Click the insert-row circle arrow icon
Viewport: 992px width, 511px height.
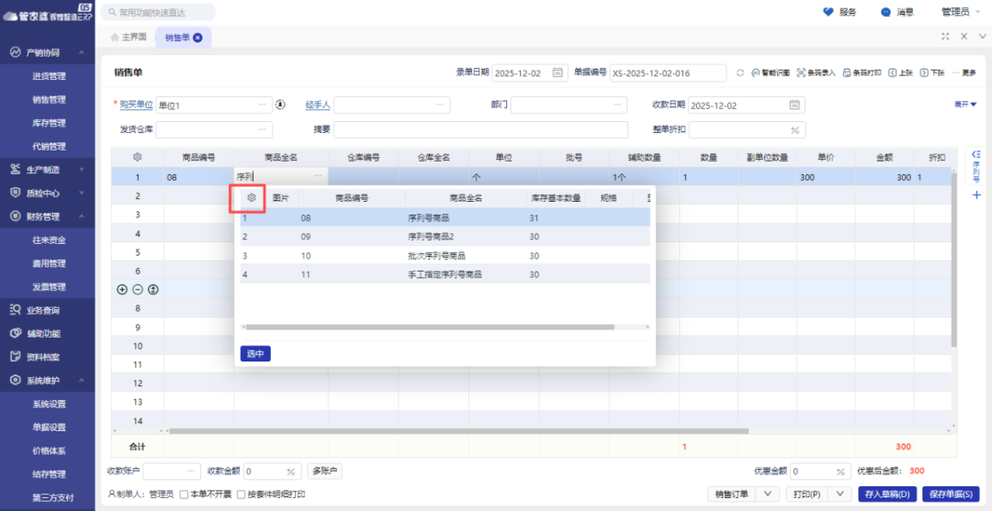tap(153, 289)
